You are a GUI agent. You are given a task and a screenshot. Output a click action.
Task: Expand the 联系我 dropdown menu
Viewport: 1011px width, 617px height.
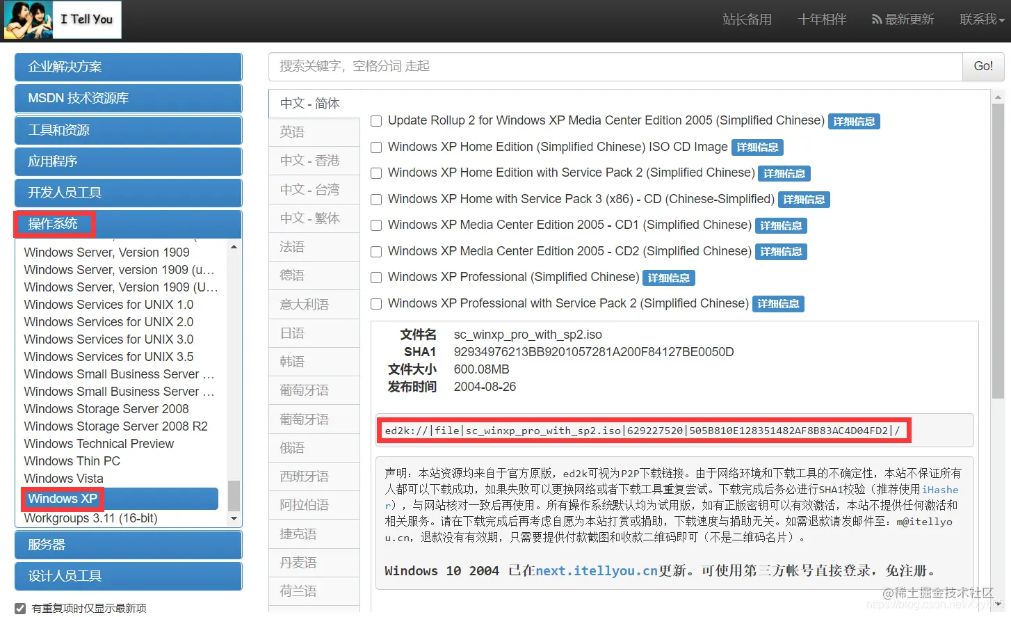click(x=982, y=19)
